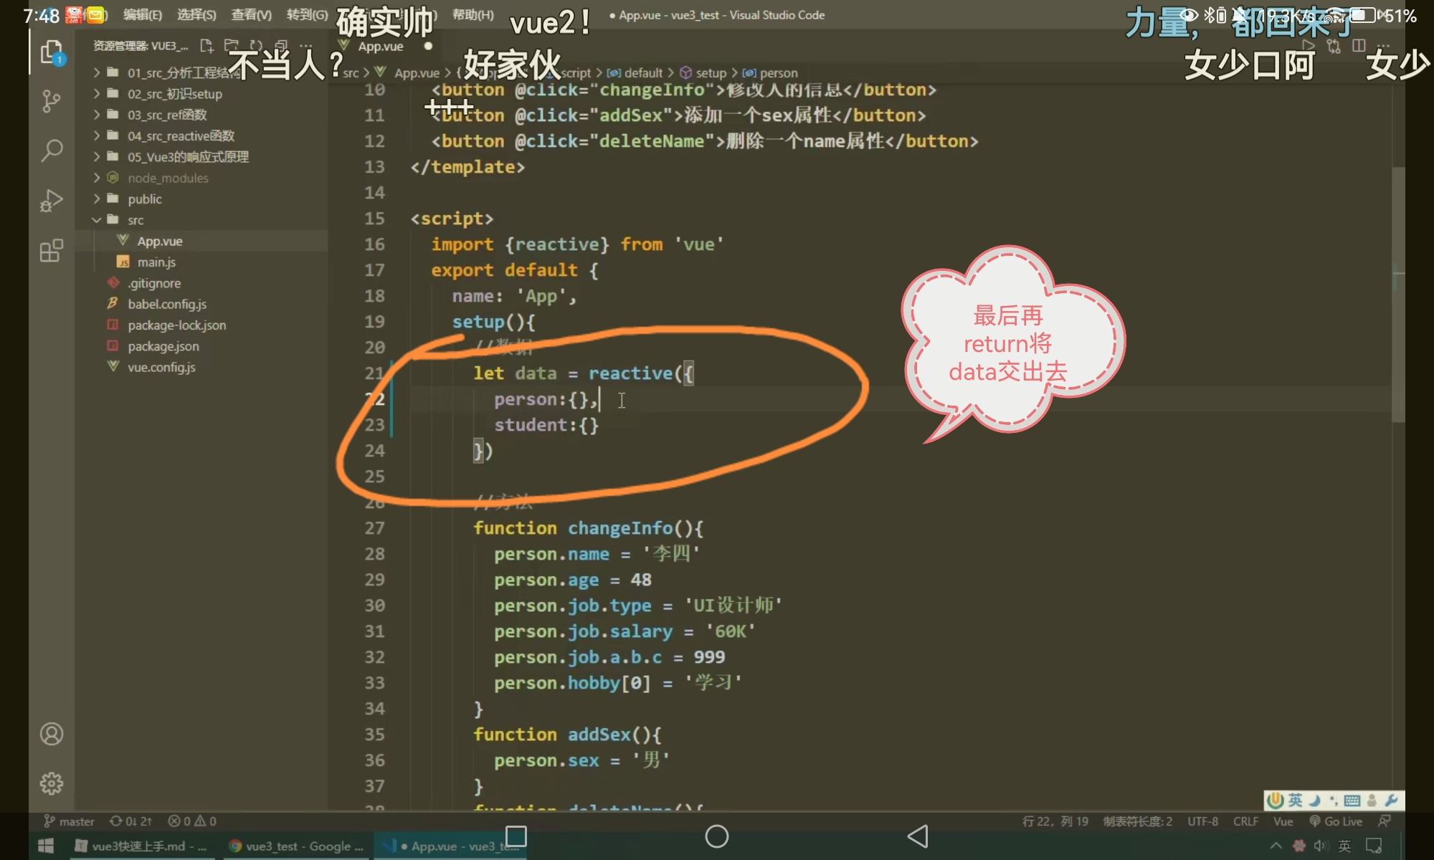Open the 帮助(H) menu
The image size is (1434, 860).
[473, 14]
